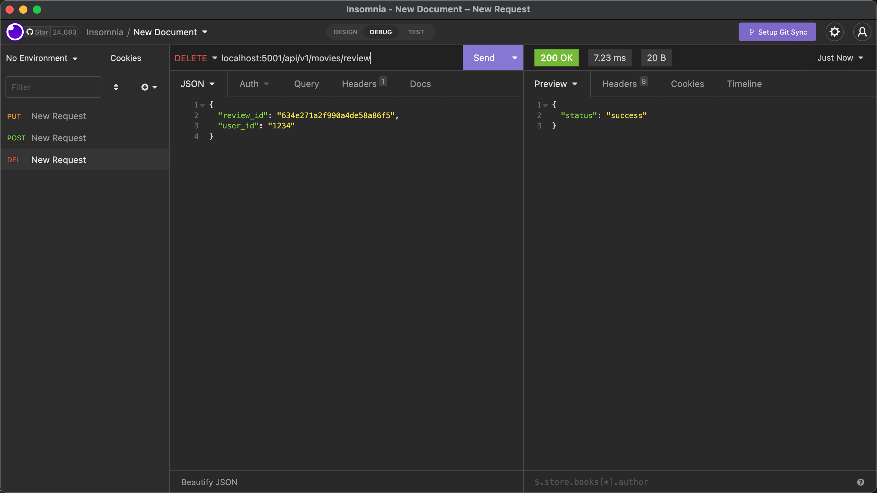Viewport: 877px width, 493px height.
Task: Open the No Environment selector
Action: click(x=42, y=58)
